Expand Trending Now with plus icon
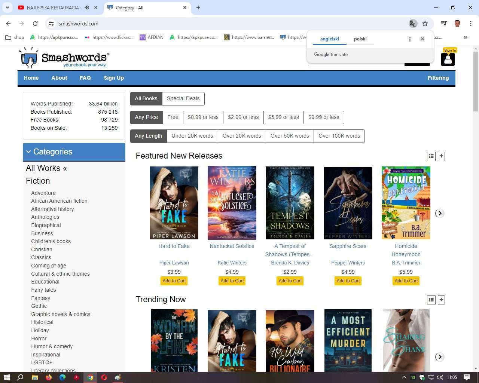Viewport: 479px width, 383px height. 441,300
